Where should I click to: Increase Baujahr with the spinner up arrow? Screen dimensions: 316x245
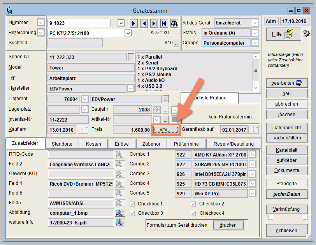coord(157,108)
